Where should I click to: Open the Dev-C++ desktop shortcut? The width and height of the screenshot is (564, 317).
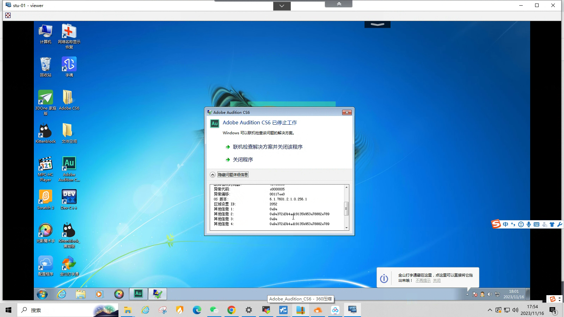click(x=69, y=198)
